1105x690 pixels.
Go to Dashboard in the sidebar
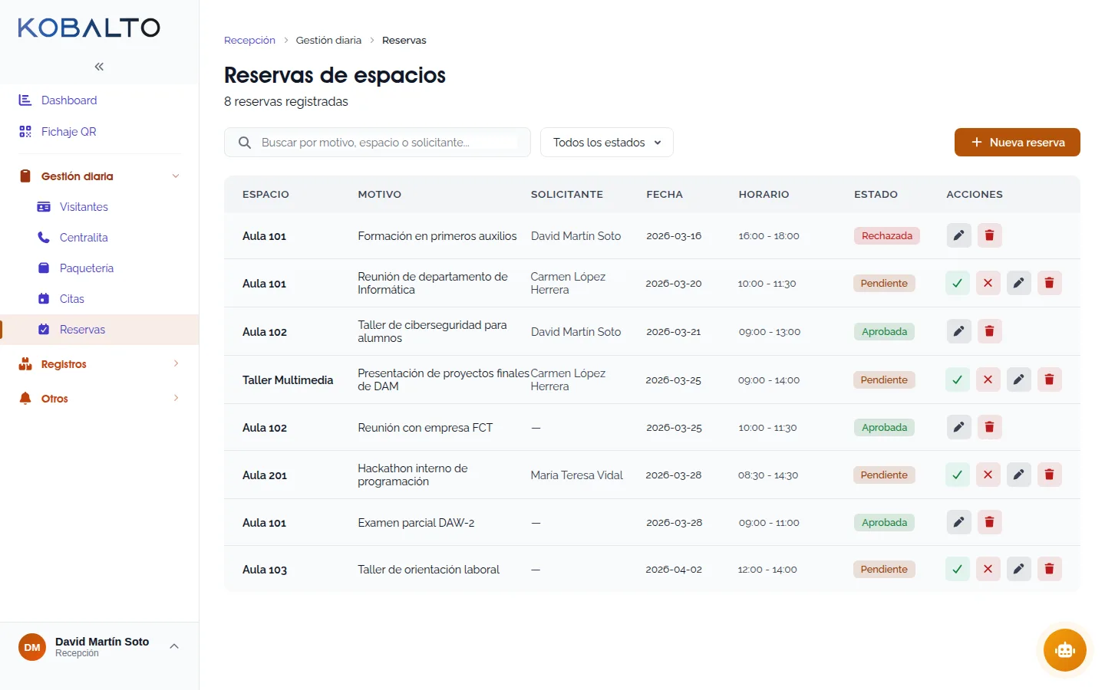click(x=99, y=100)
